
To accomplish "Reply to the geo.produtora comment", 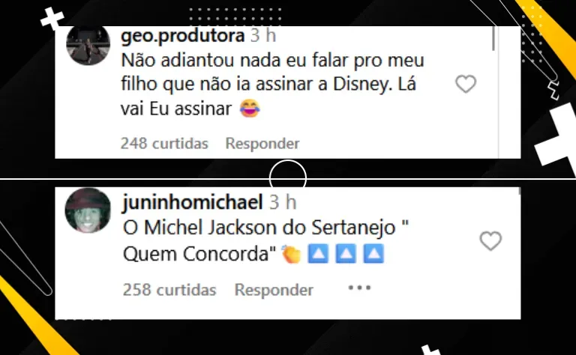I will [x=262, y=143].
